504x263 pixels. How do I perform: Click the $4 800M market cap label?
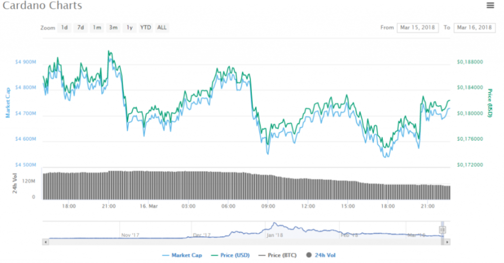[26, 87]
